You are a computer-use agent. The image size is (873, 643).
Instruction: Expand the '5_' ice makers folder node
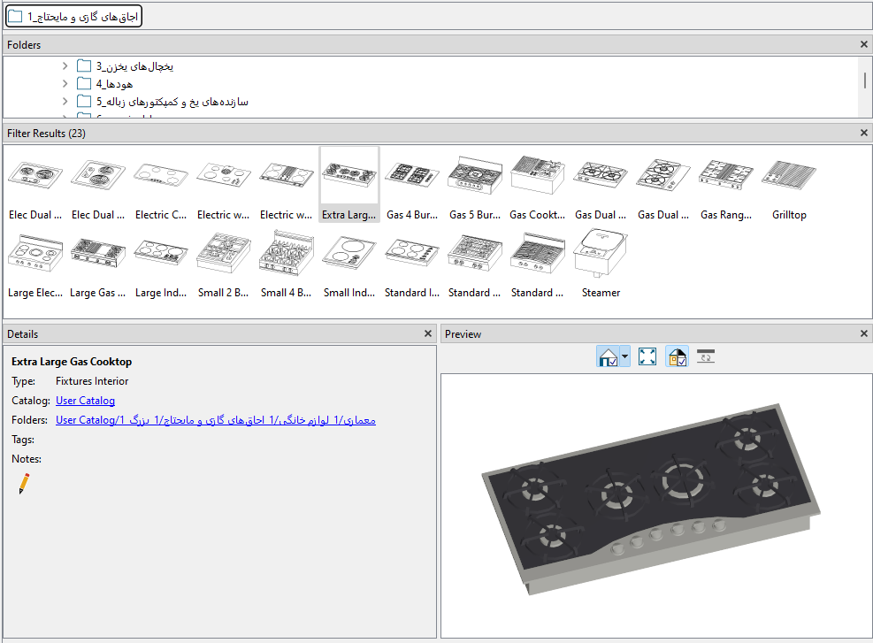click(65, 102)
